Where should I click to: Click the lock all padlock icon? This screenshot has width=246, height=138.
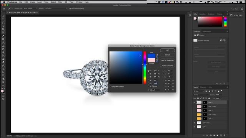coord(209,99)
